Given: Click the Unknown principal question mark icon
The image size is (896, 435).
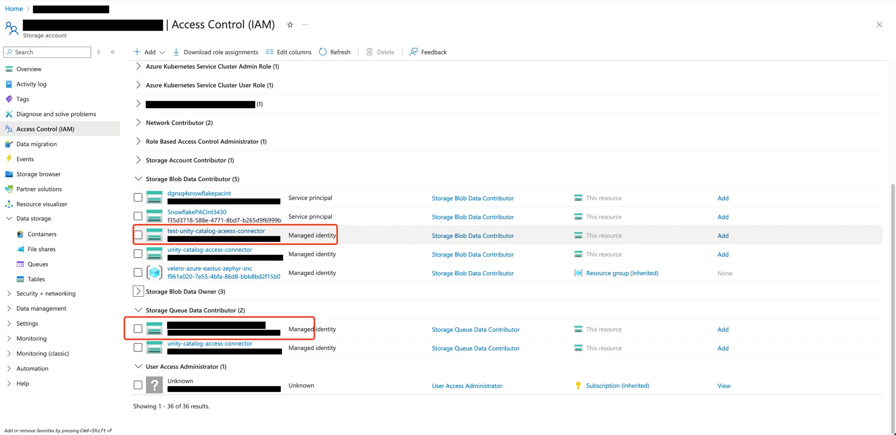Looking at the screenshot, I should coord(154,385).
